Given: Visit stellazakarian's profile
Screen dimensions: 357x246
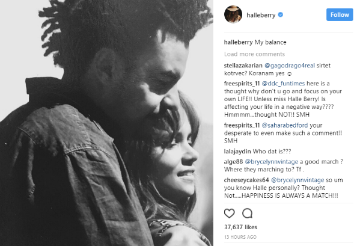Looking at the screenshot, I should click(243, 66).
